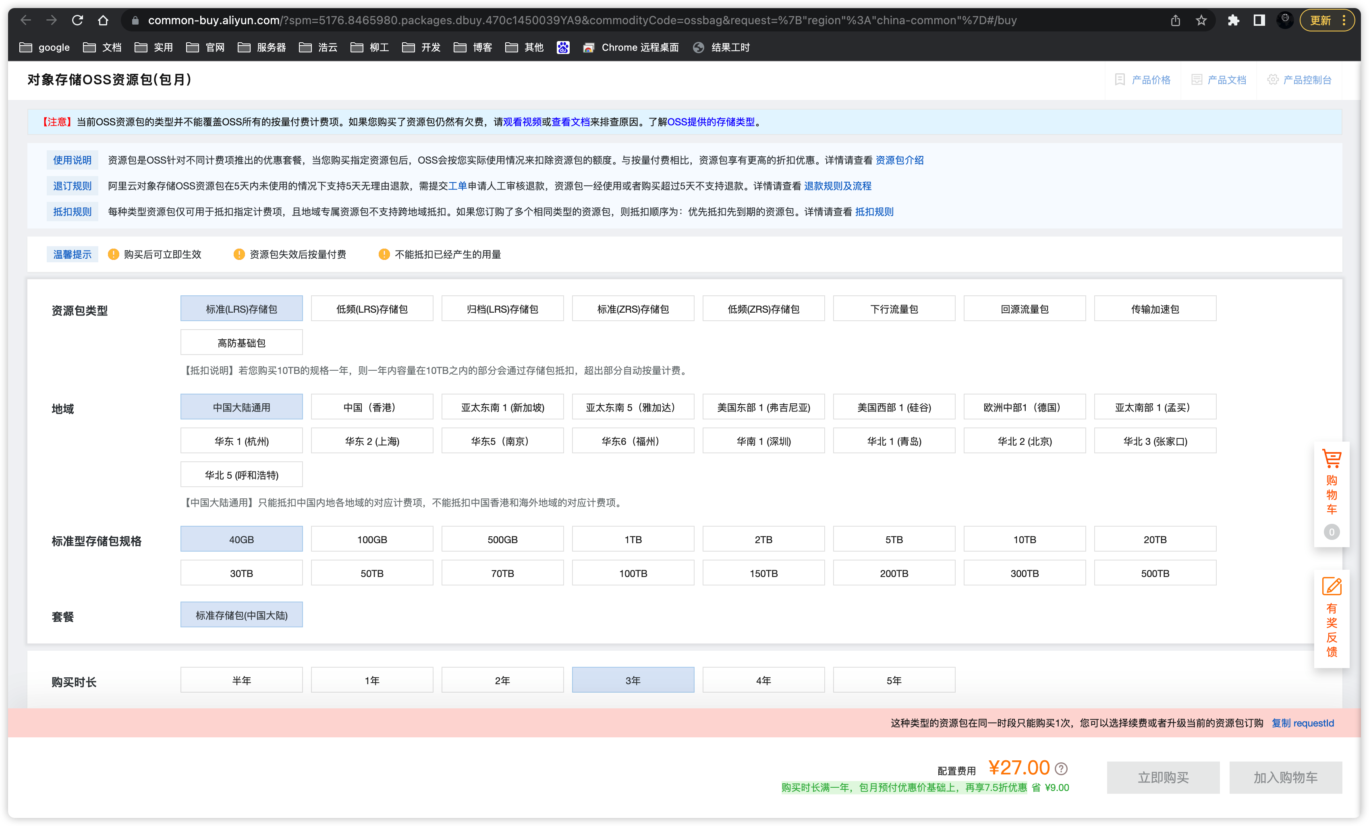
Task: Open OSS提供的存储类型 link
Action: 711,122
